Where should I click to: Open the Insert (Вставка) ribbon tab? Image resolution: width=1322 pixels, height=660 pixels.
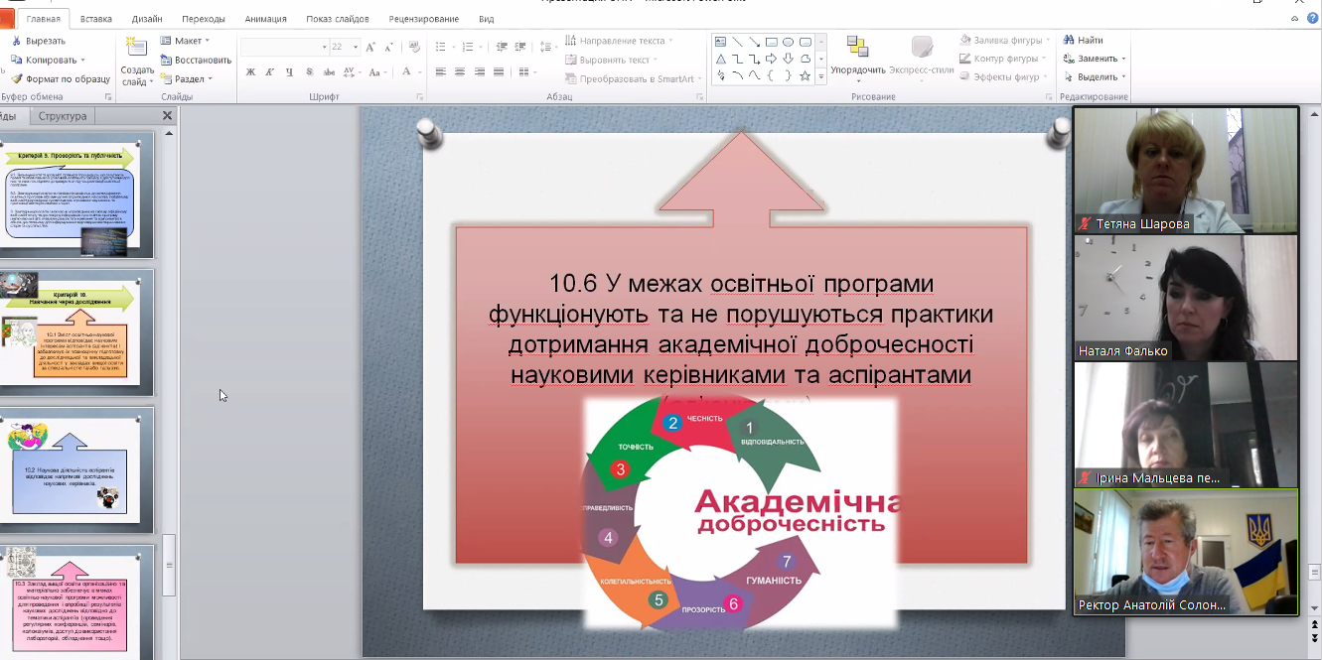(x=95, y=19)
